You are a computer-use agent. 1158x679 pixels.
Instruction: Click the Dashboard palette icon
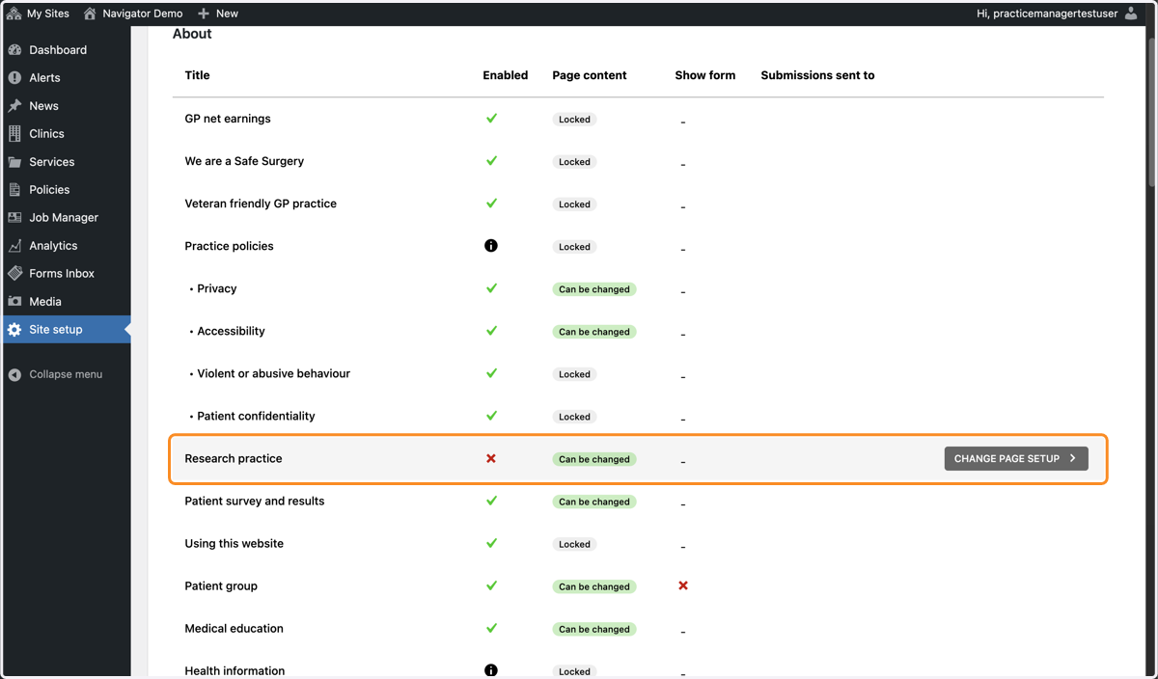(x=14, y=50)
